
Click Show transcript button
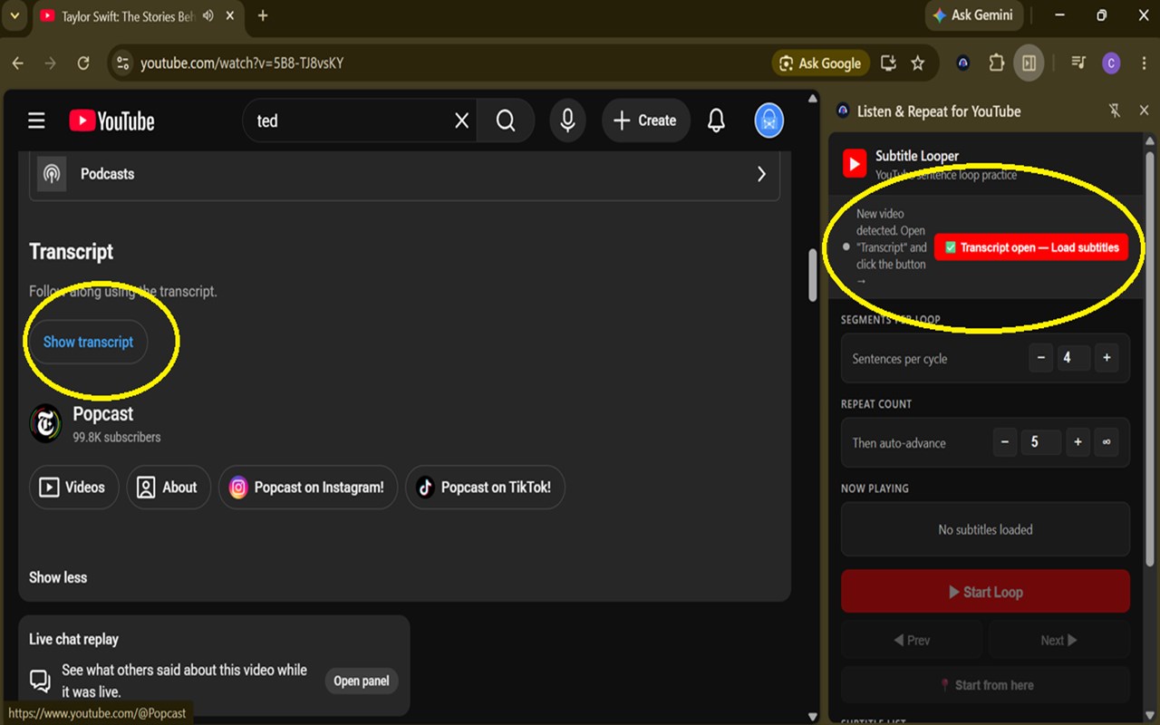pos(89,342)
